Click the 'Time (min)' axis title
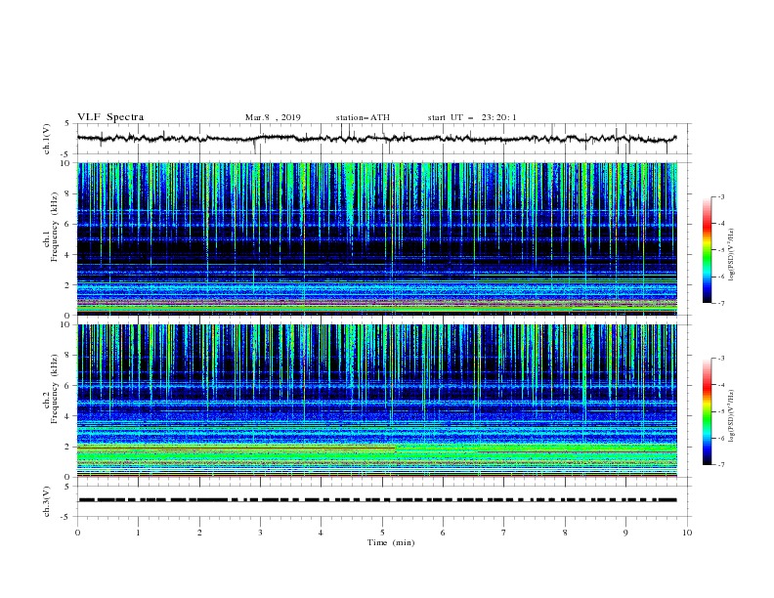Screen dimensions: 774x598 click(x=391, y=542)
